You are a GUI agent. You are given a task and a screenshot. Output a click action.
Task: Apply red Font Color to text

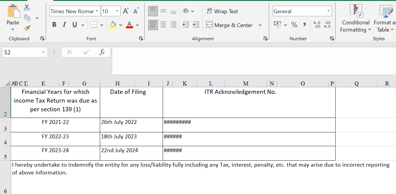point(130,25)
